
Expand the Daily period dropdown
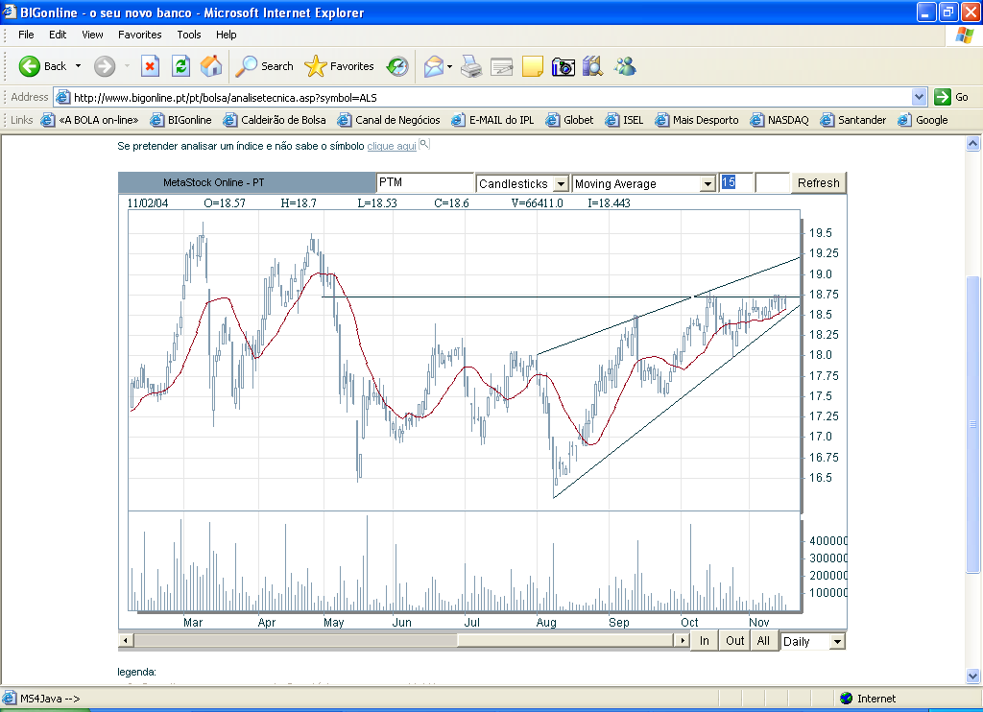click(836, 641)
